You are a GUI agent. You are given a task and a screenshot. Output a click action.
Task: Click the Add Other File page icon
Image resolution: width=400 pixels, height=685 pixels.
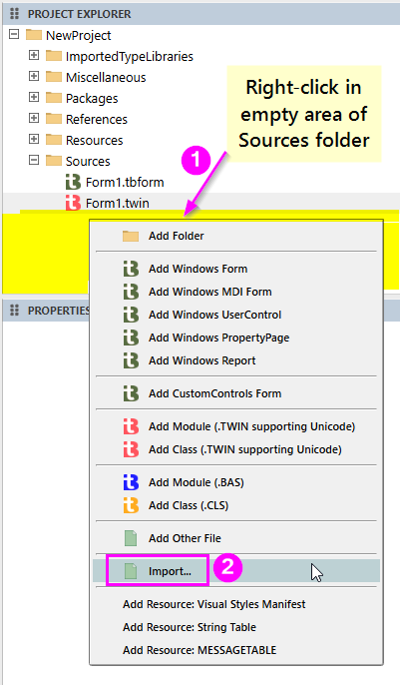(x=131, y=538)
